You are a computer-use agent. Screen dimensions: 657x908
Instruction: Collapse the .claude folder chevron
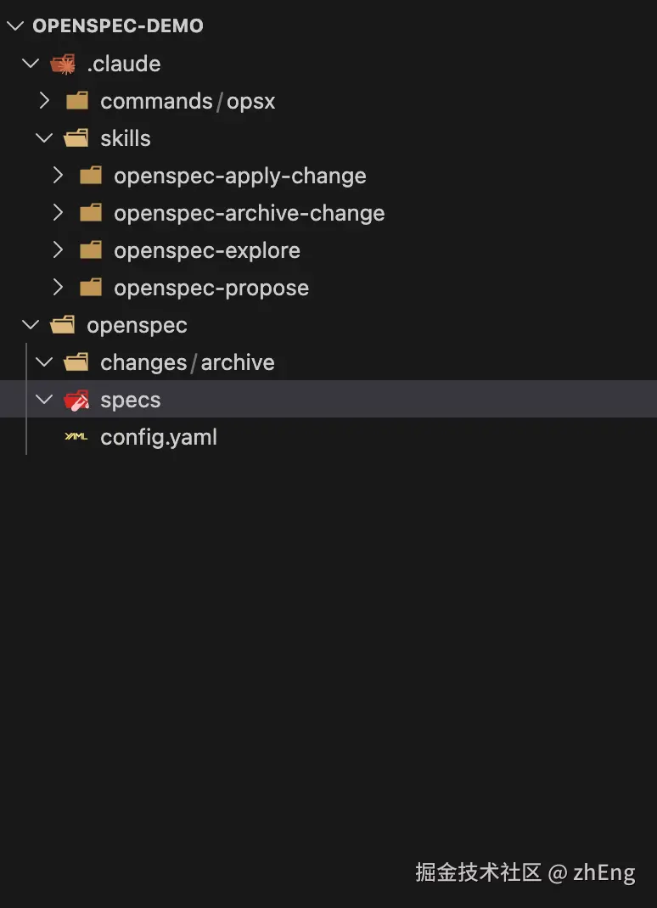pos(31,64)
